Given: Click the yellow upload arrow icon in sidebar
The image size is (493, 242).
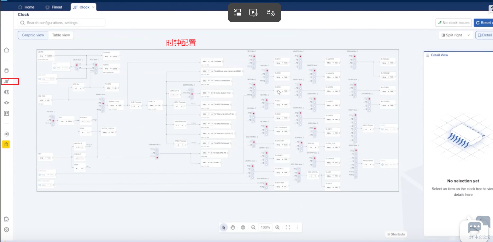Looking at the screenshot, I should [6, 144].
